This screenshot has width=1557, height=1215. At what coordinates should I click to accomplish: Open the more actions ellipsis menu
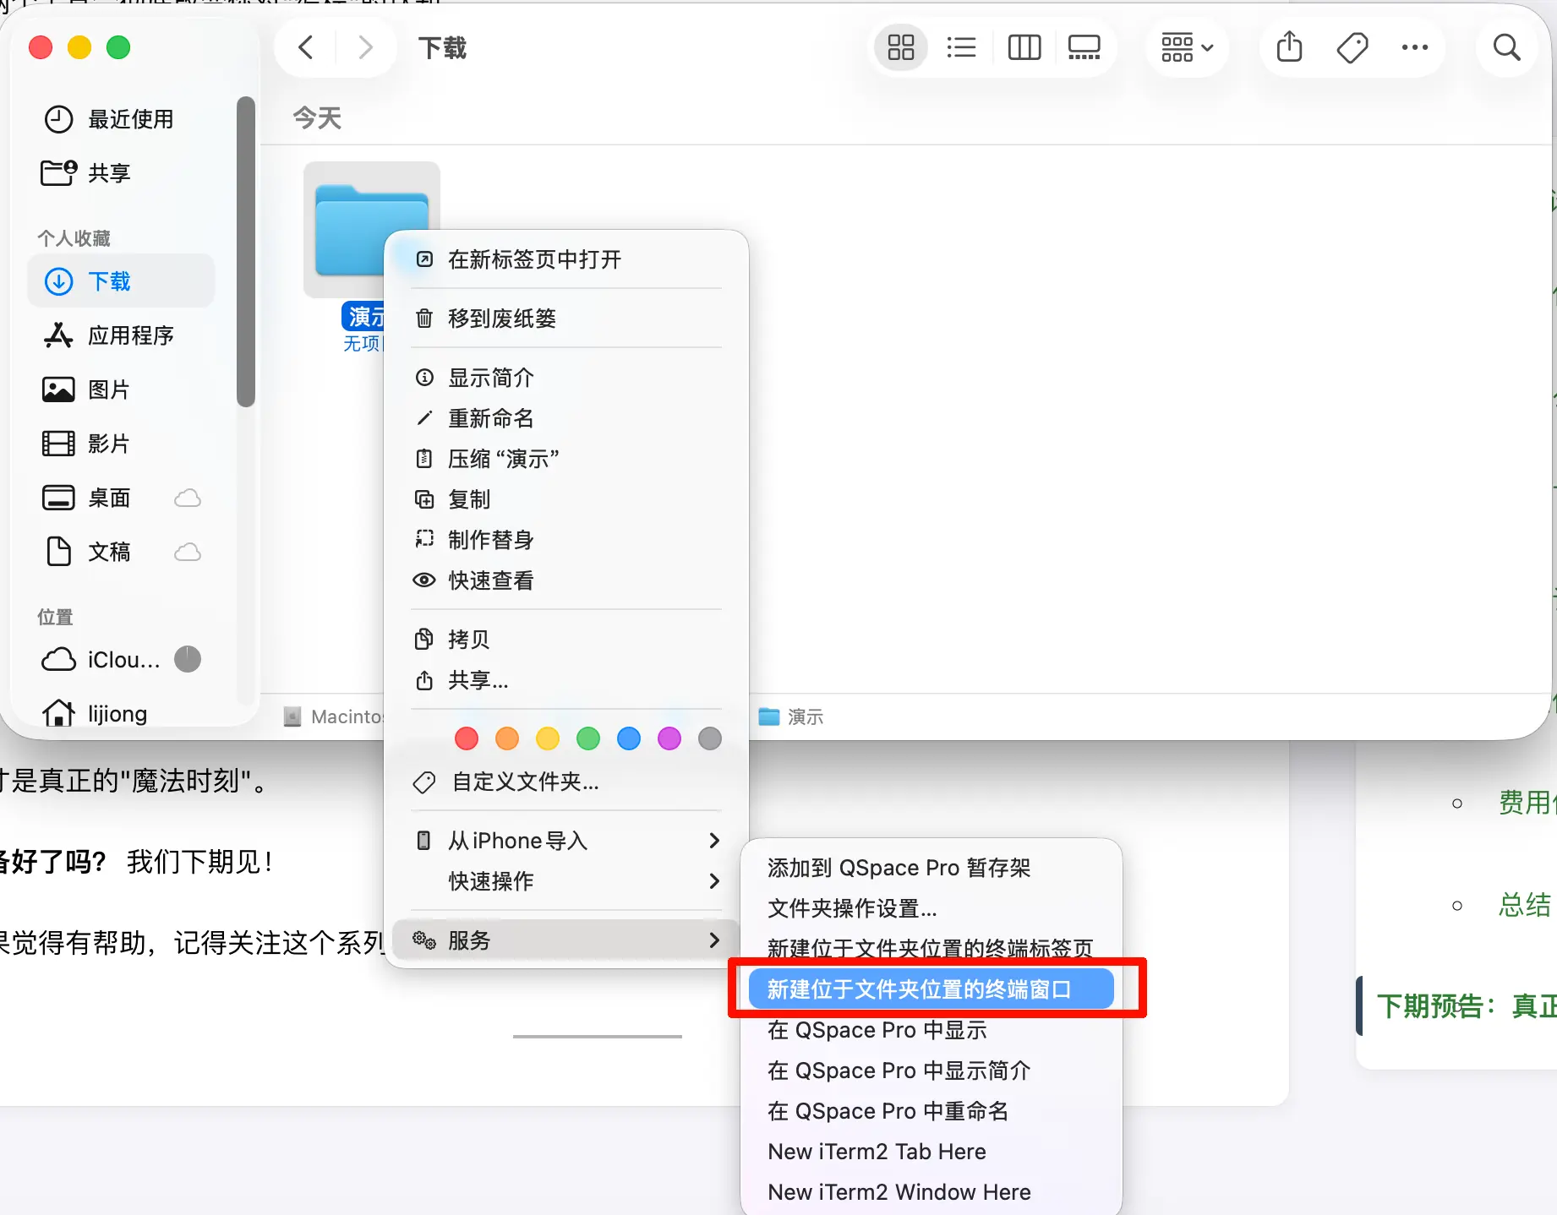[1414, 47]
